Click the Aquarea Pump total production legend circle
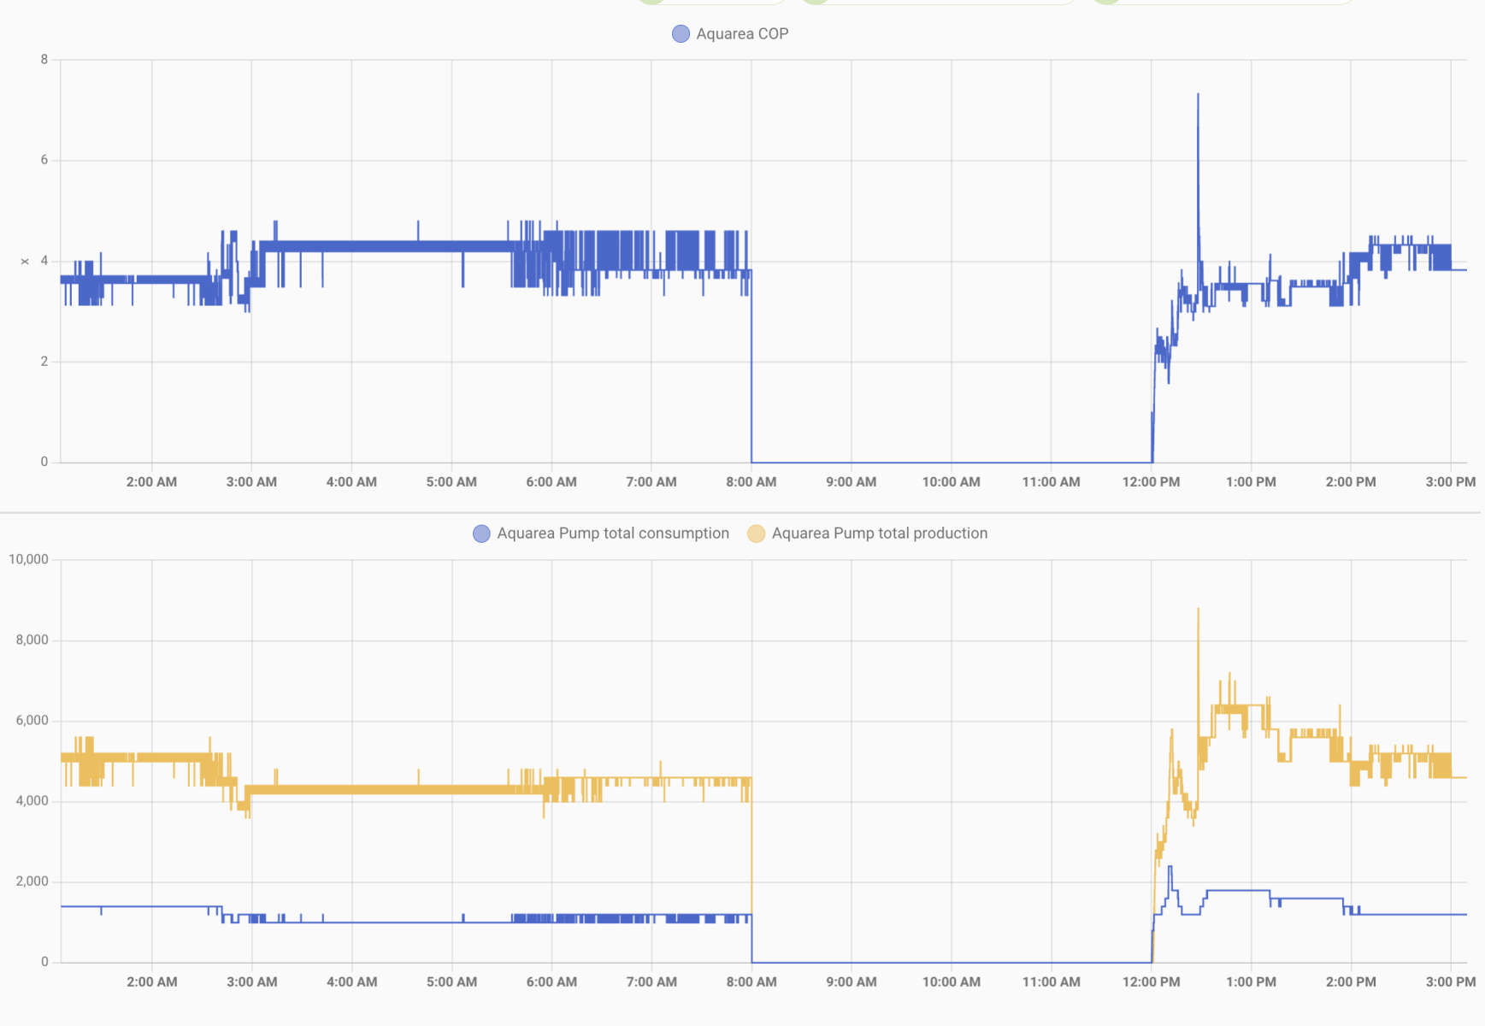Image resolution: width=1485 pixels, height=1026 pixels. [756, 533]
